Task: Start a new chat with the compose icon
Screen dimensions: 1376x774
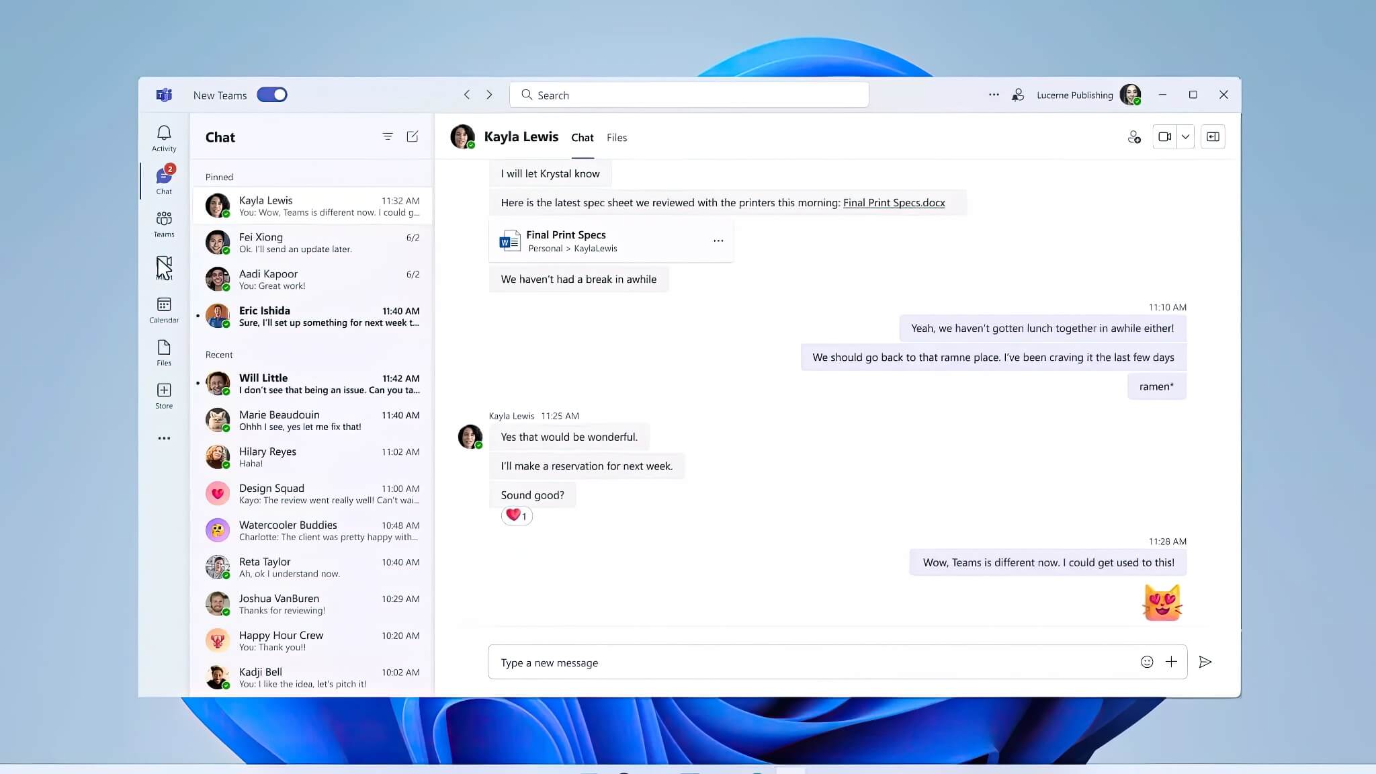Action: [412, 136]
